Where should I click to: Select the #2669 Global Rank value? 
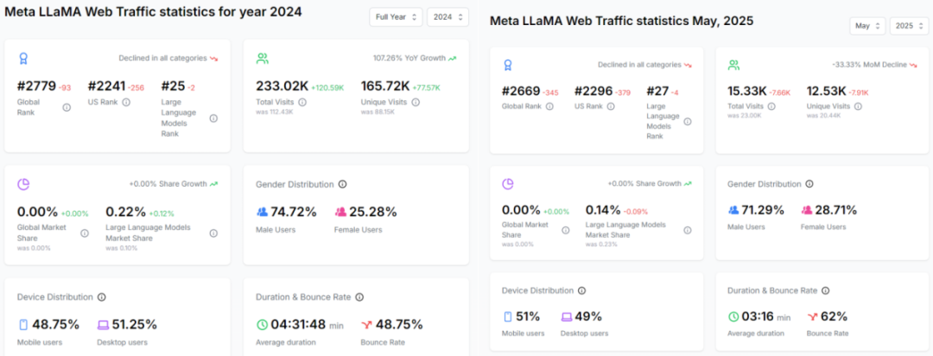(521, 92)
